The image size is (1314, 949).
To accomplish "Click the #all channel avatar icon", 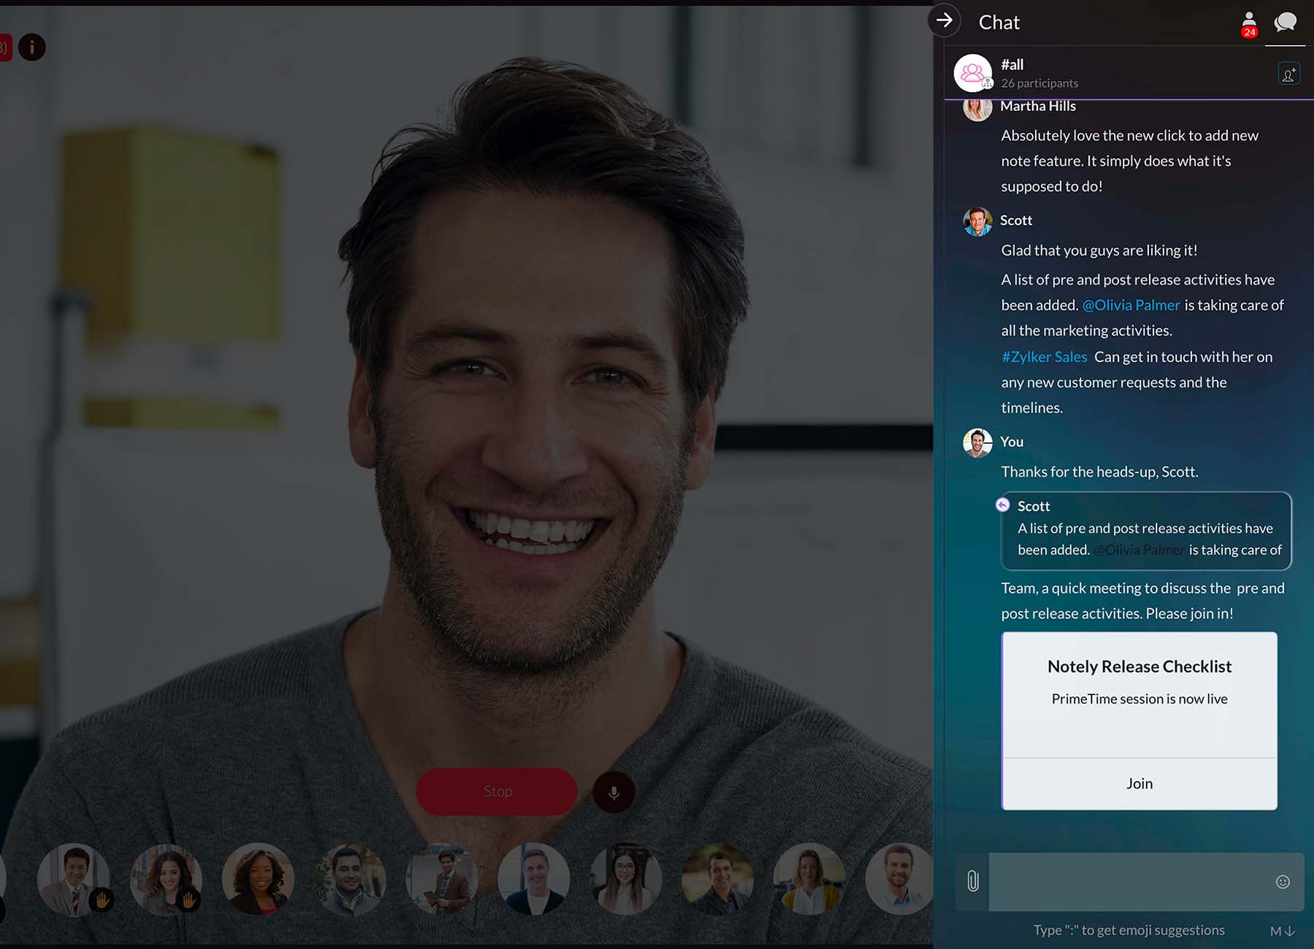I will coord(972,73).
